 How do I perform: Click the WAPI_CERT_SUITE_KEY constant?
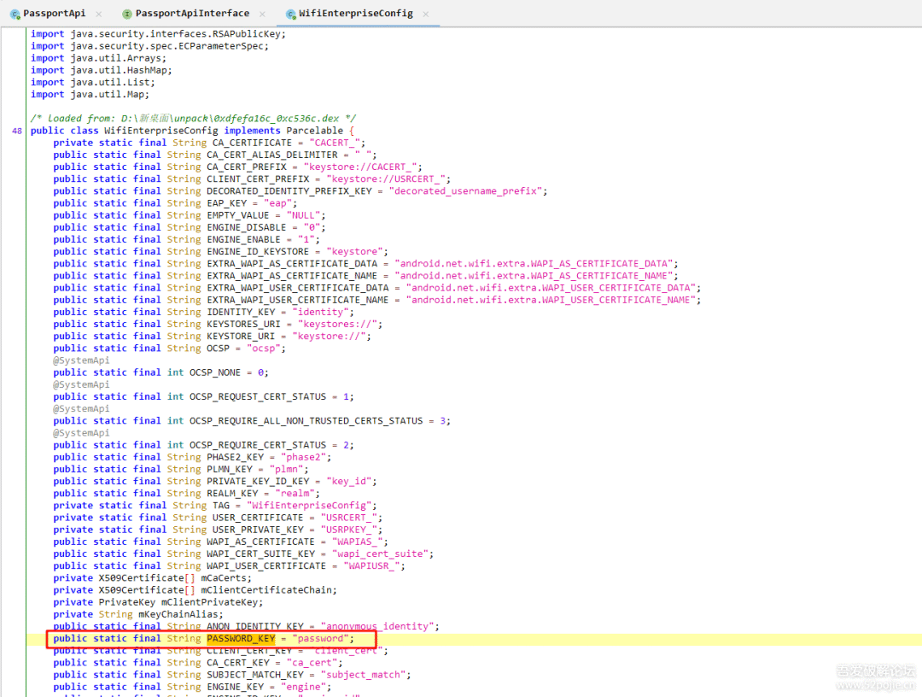coord(260,553)
